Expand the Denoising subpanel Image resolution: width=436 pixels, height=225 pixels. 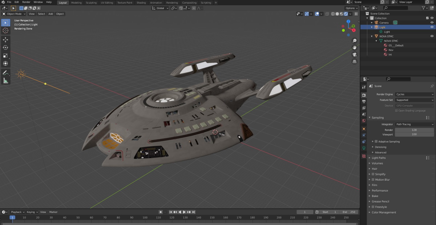380,147
